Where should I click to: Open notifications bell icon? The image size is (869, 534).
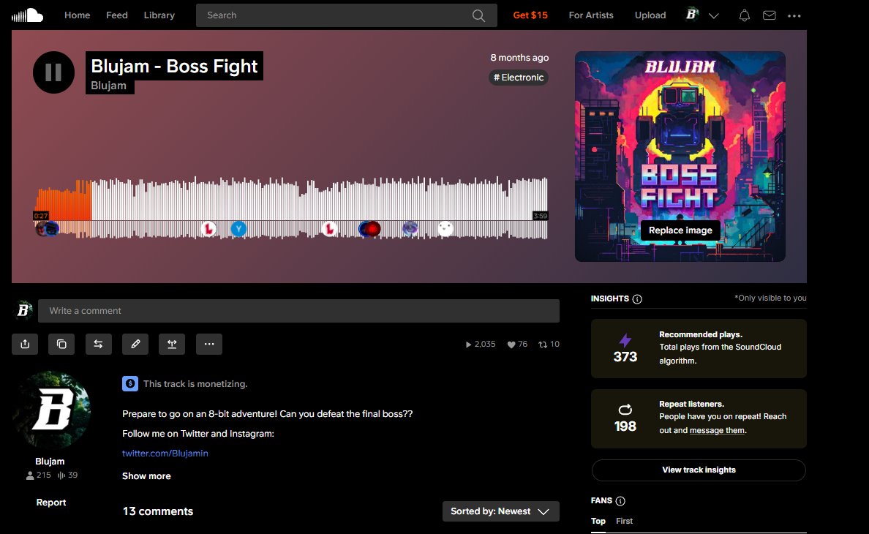(x=744, y=15)
